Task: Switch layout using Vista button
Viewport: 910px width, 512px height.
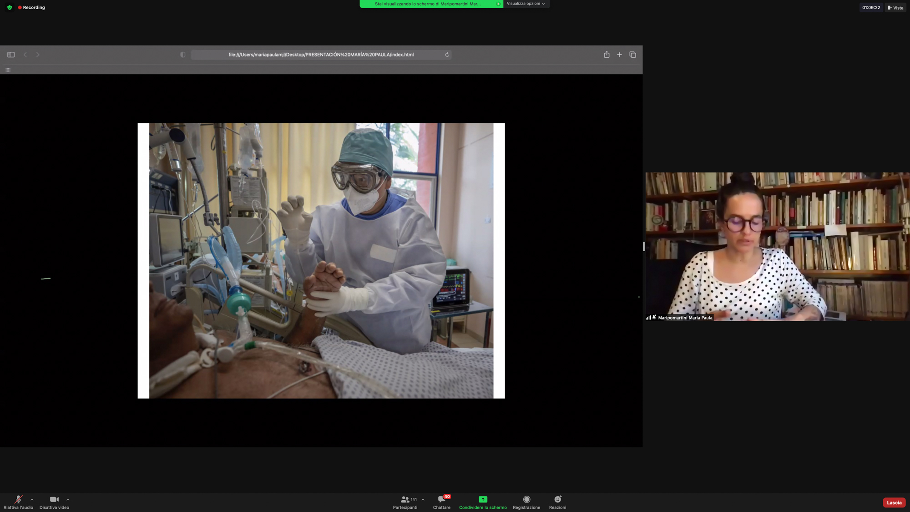Action: pos(895,8)
